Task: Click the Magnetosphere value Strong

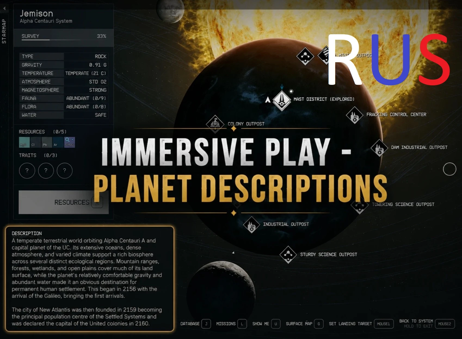Action: pyautogui.click(x=98, y=90)
